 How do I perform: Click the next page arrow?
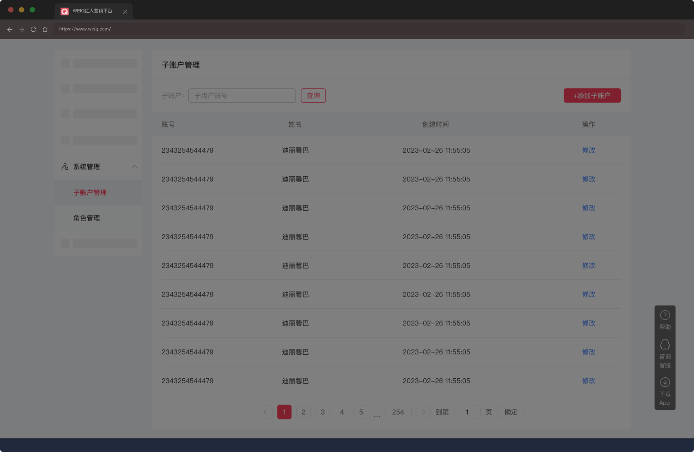(x=423, y=412)
